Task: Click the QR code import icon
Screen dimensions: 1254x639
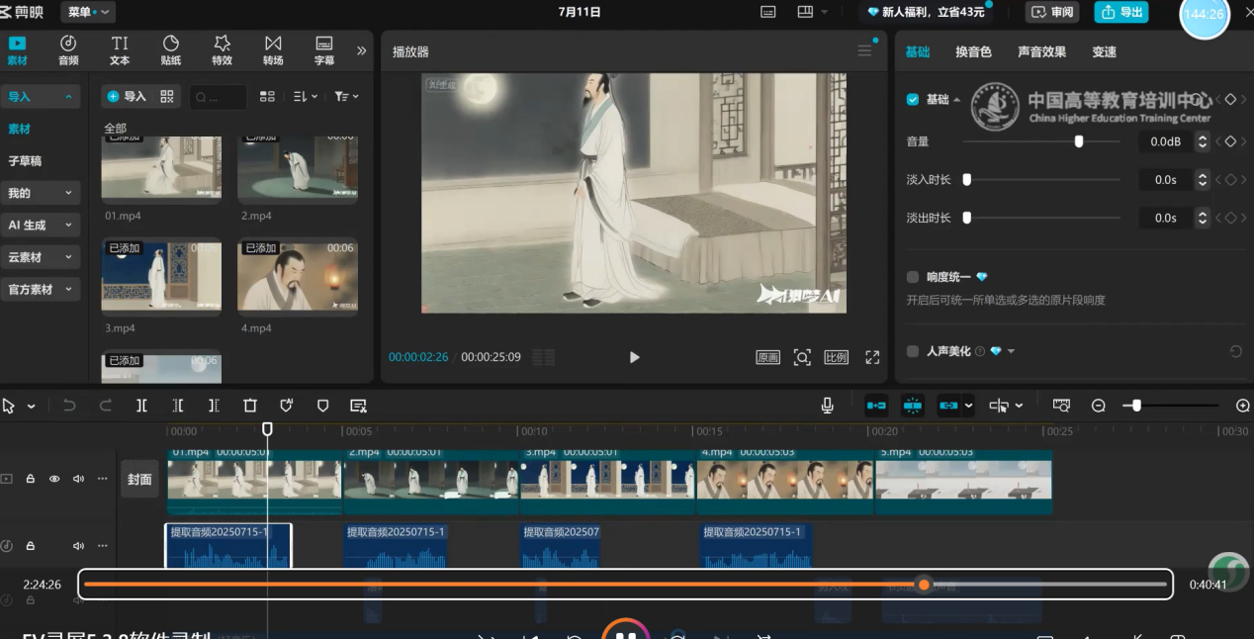Action: click(x=167, y=96)
